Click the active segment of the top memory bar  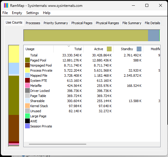(x=86, y=36)
